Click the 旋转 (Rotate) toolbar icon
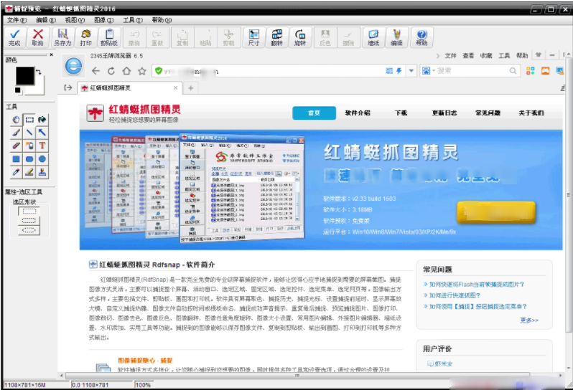The height and width of the screenshot is (390, 573). pos(300,37)
